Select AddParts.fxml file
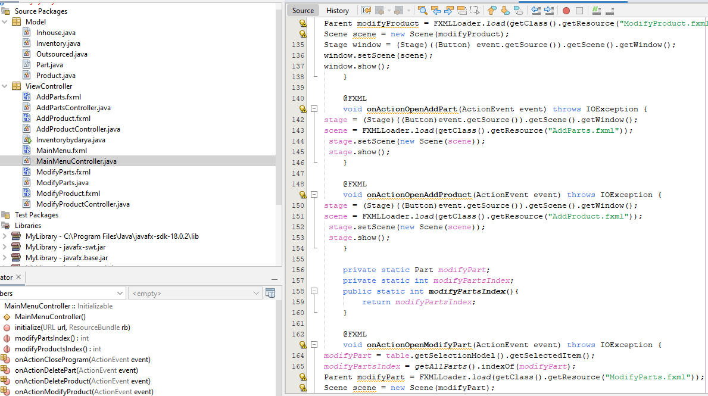The width and height of the screenshot is (708, 396). (59, 97)
